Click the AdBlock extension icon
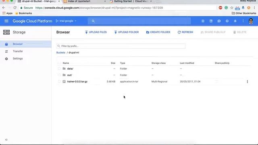This screenshot has width=258, height=145. [221, 8]
